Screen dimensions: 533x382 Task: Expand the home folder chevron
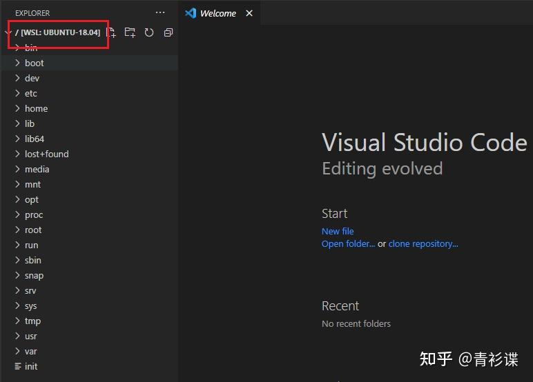click(18, 108)
